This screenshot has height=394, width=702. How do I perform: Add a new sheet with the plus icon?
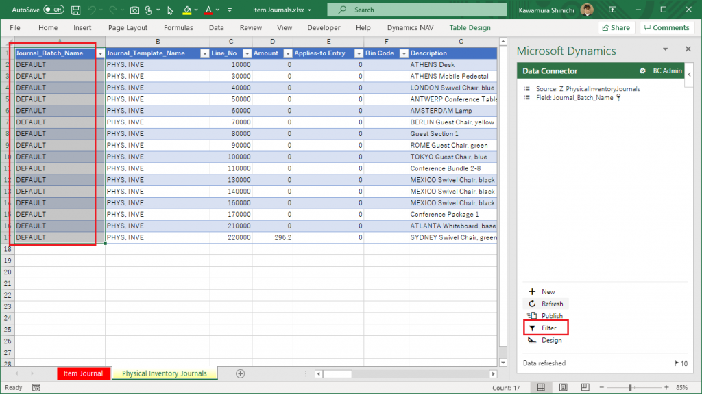241,373
